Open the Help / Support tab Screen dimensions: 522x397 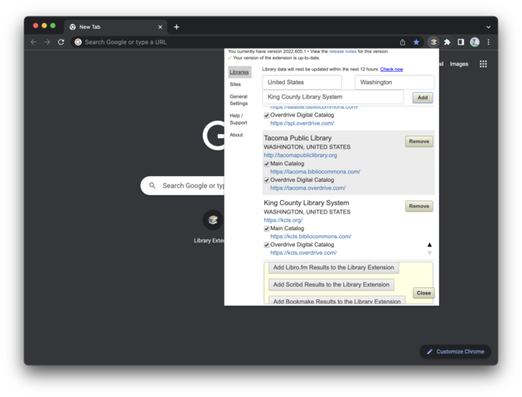point(239,119)
